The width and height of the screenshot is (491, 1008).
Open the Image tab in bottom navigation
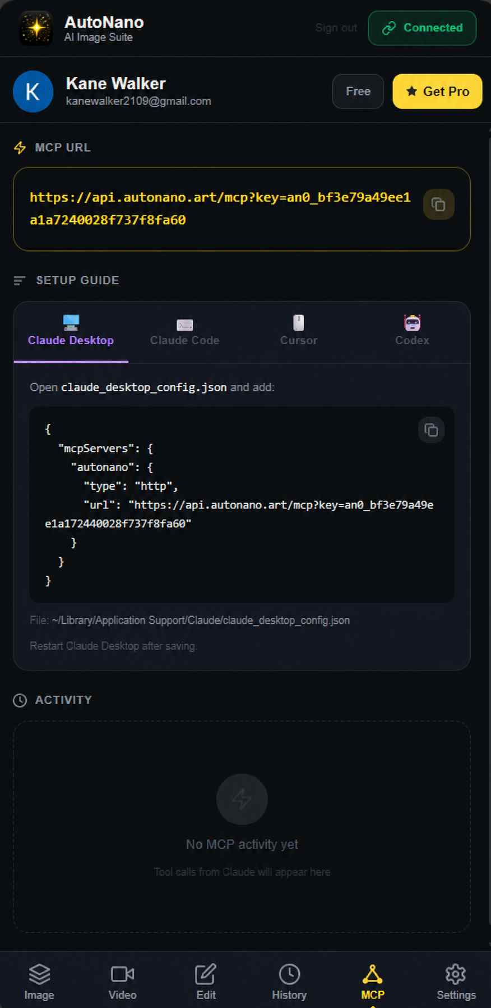click(x=39, y=982)
